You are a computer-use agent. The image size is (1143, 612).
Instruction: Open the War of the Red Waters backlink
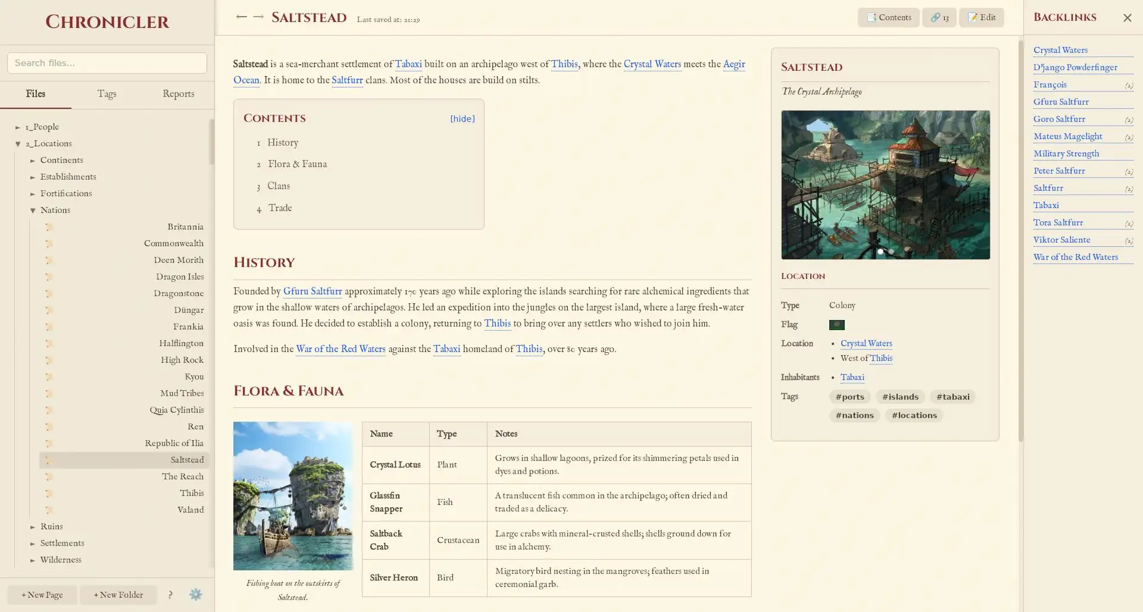click(x=1076, y=257)
